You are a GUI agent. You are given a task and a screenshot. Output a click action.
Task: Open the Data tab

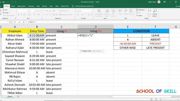point(38,6)
